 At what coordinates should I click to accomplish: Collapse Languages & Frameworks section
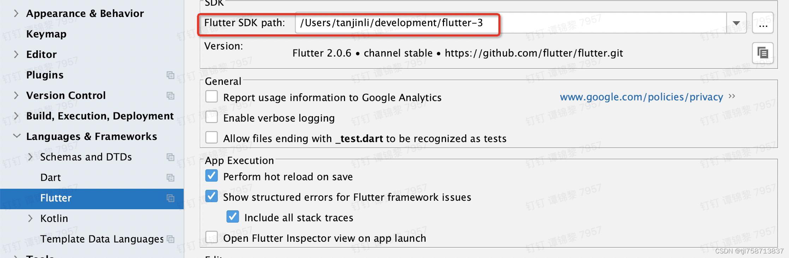(x=16, y=136)
